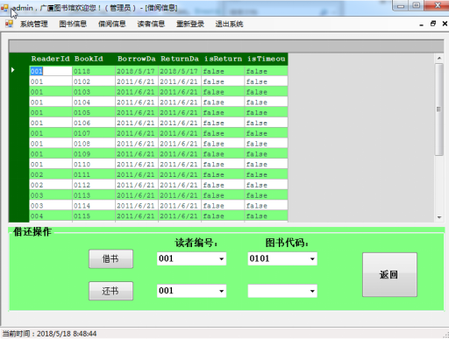
Task: Expand the empty return book code dropdown
Action: [x=312, y=291]
